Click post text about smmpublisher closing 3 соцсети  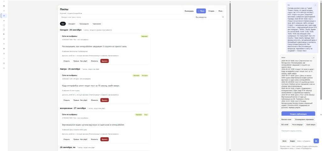[x=94, y=46]
